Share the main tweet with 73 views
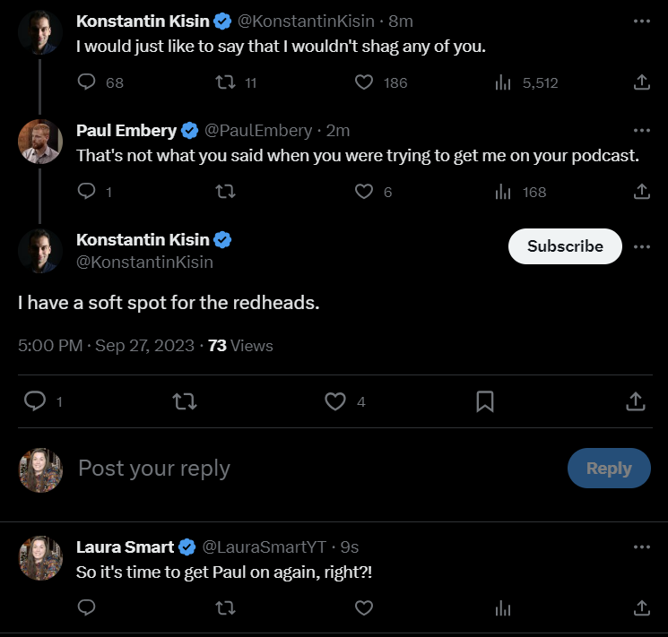The width and height of the screenshot is (668, 637). (x=636, y=401)
